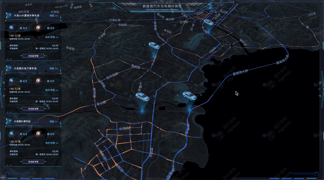This screenshot has width=324, height=180.
Task: Collapse 大连图扑停车站 card via bottom triangles
Action: click(9, 165)
